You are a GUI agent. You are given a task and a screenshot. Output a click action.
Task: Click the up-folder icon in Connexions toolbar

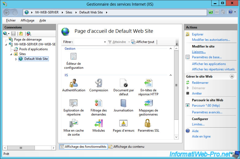point(21,33)
